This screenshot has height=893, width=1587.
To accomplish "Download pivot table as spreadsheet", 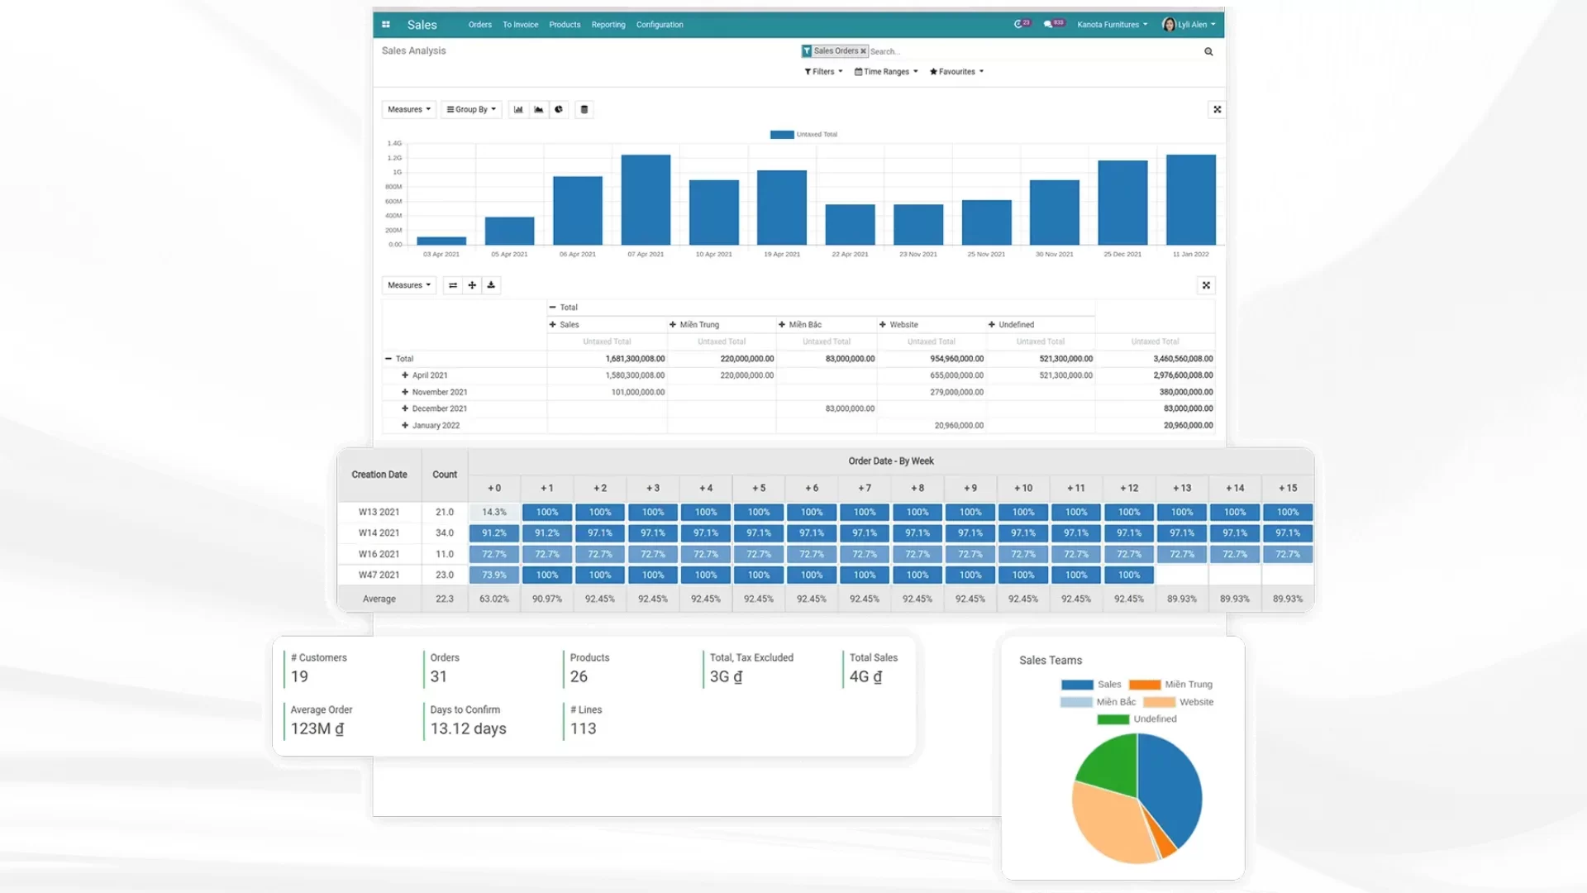I will [491, 285].
